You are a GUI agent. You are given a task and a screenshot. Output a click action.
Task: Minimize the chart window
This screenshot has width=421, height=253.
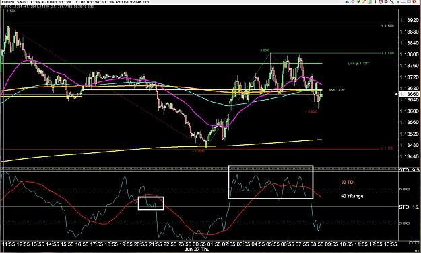point(403,2)
